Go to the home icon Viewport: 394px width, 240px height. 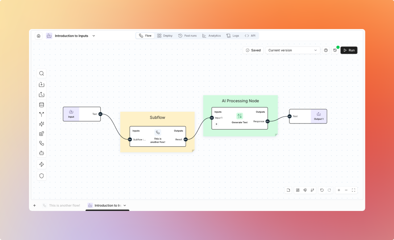39,36
